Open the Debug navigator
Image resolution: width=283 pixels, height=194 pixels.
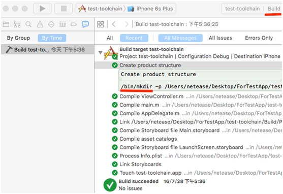click(x=62, y=24)
